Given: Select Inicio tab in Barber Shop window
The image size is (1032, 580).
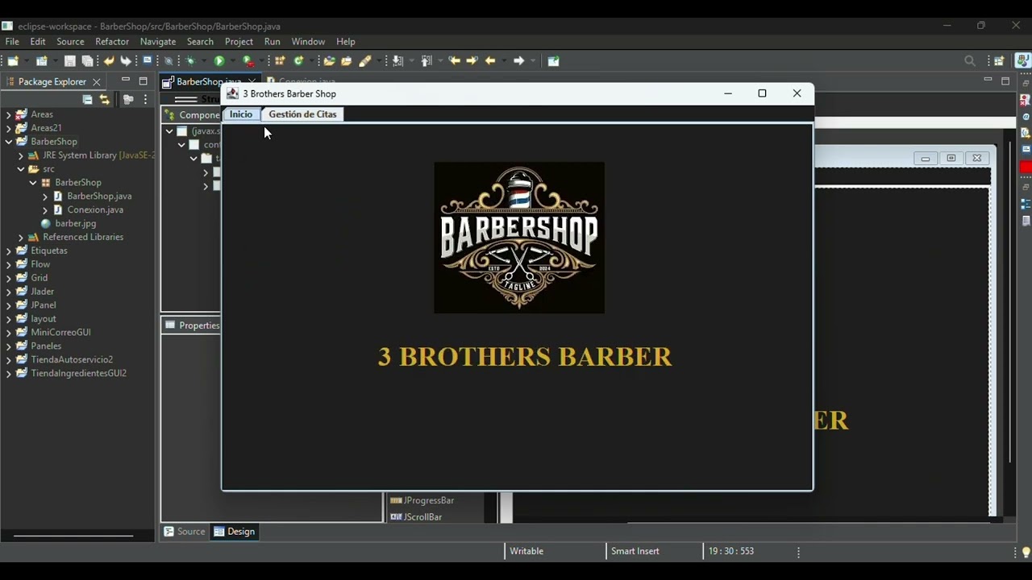Looking at the screenshot, I should (x=241, y=114).
